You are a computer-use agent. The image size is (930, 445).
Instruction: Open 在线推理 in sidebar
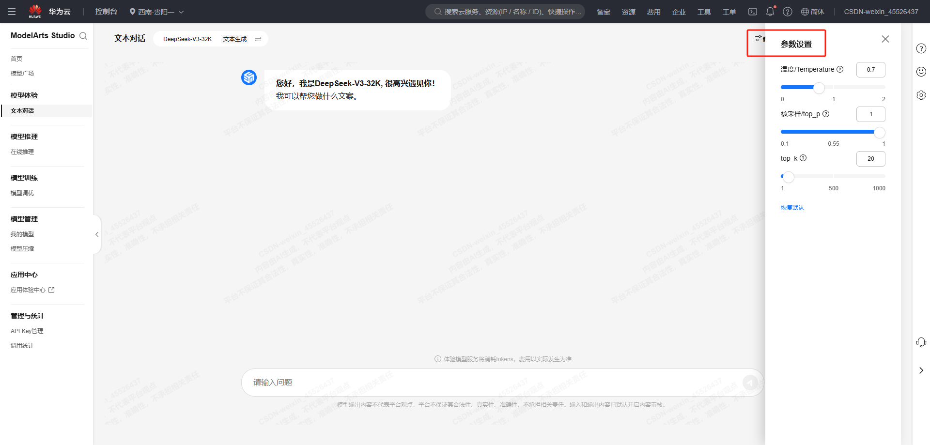tap(22, 152)
